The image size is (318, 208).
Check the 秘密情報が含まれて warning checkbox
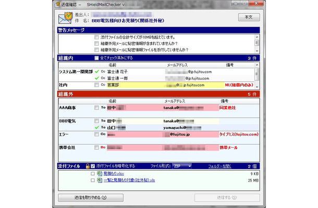96,43
